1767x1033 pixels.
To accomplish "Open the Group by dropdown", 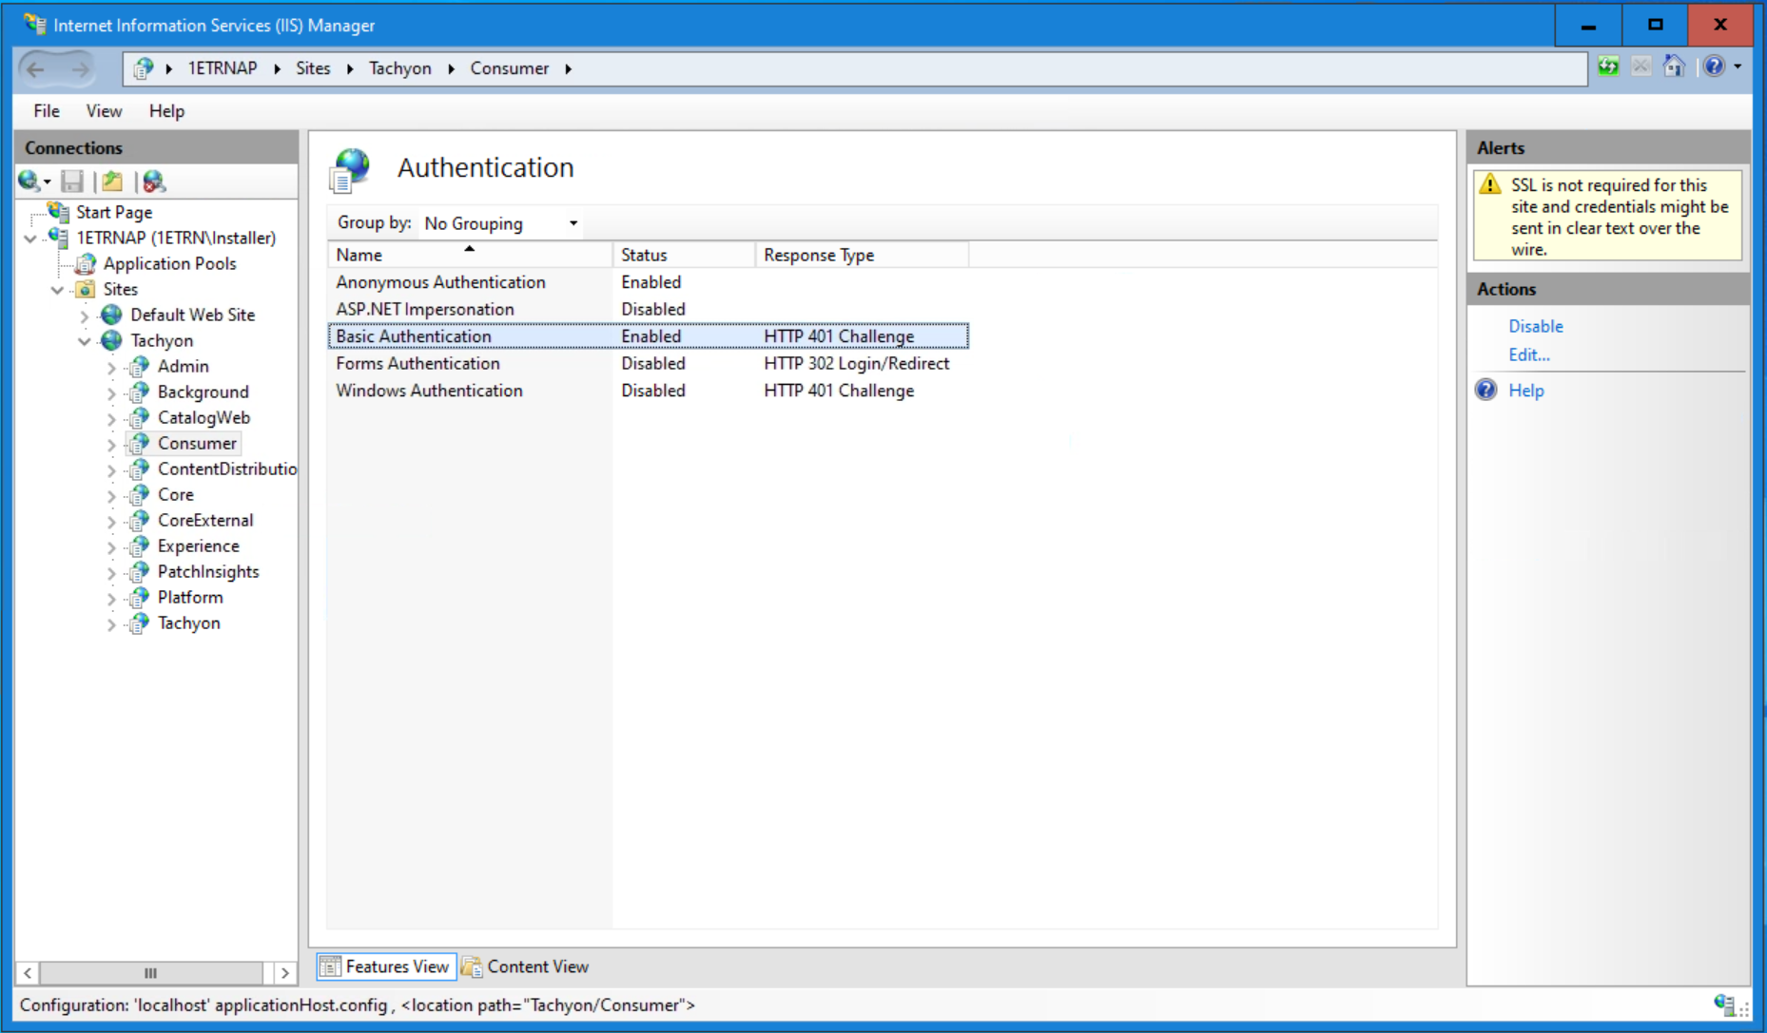I will pos(500,223).
